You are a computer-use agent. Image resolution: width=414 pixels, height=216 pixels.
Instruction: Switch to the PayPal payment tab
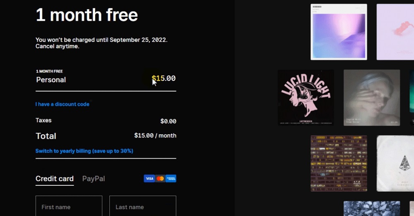(94, 178)
